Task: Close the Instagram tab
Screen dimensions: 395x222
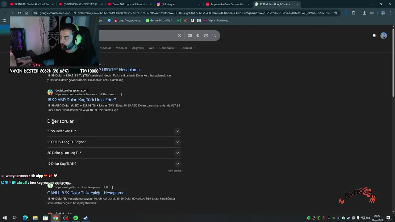Action: pyautogui.click(x=199, y=4)
